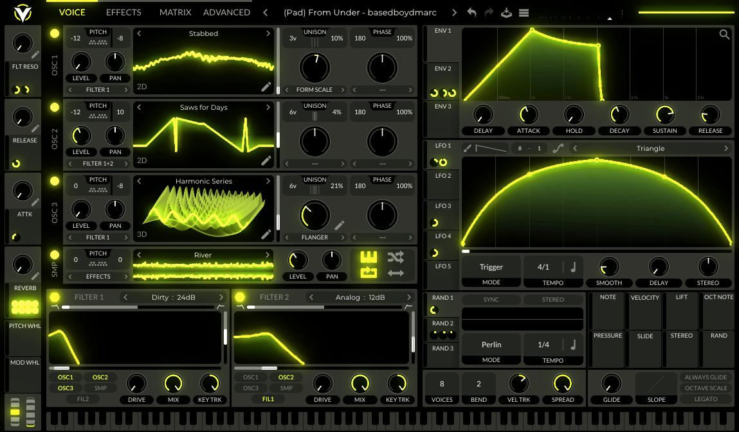
Task: Toggle the SMP sampler power button
Action: (x=55, y=255)
